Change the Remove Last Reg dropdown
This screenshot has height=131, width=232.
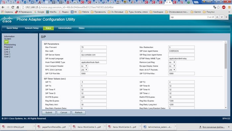click(172, 62)
